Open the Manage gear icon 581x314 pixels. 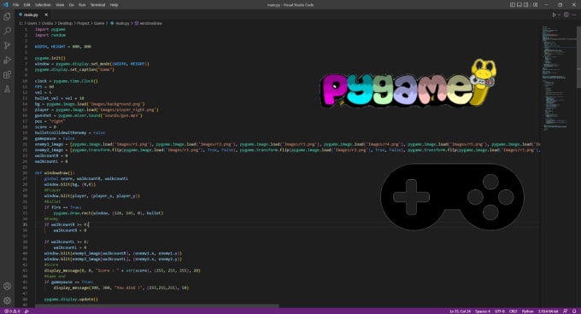click(x=7, y=300)
